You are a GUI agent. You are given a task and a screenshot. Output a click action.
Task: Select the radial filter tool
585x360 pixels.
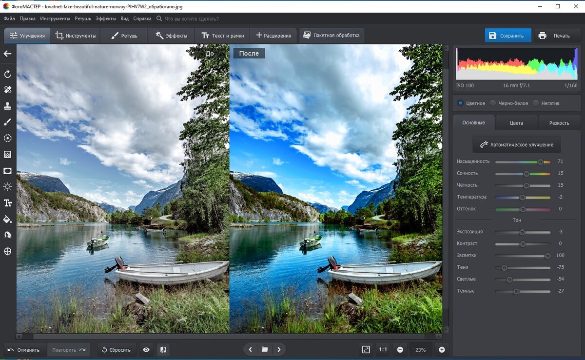pyautogui.click(x=7, y=138)
